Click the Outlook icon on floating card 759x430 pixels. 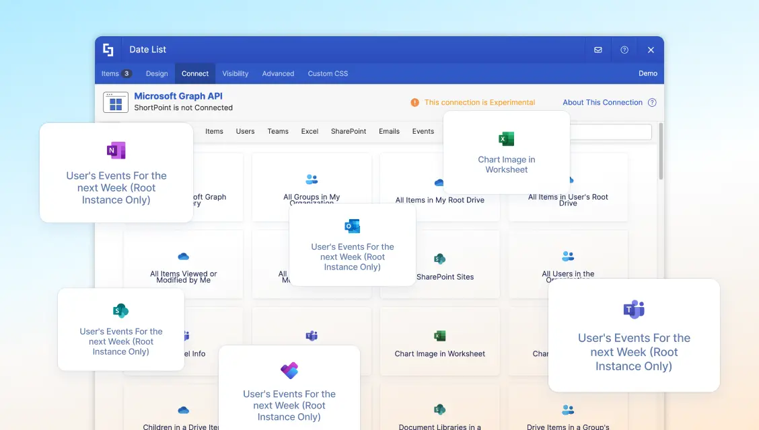pyautogui.click(x=352, y=226)
